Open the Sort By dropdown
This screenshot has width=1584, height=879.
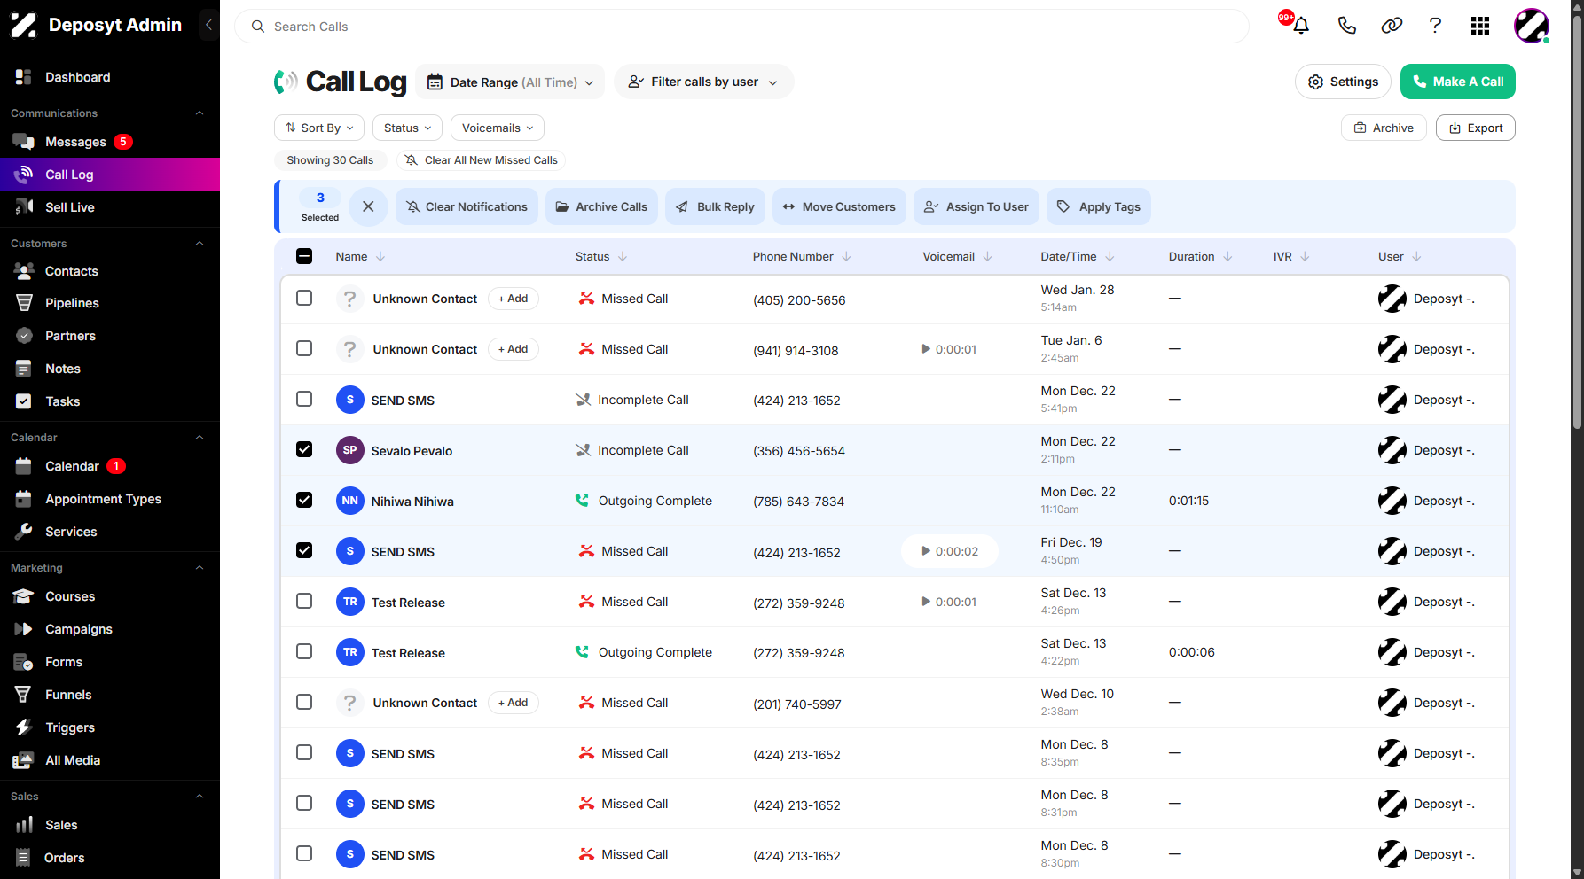[x=319, y=128]
